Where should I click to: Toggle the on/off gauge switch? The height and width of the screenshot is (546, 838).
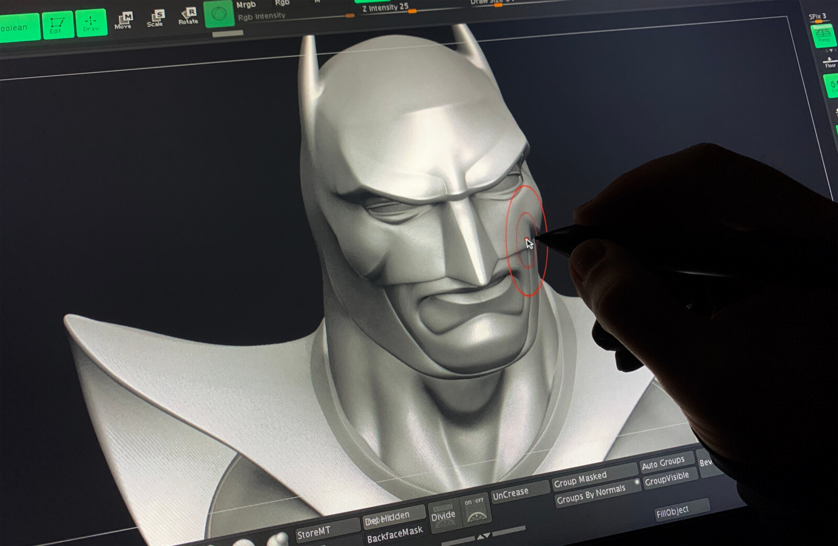(475, 510)
